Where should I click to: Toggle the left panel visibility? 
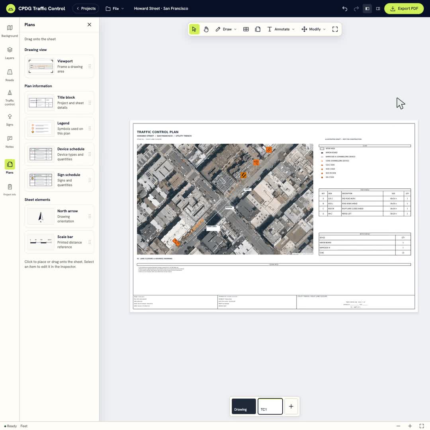tap(367, 9)
